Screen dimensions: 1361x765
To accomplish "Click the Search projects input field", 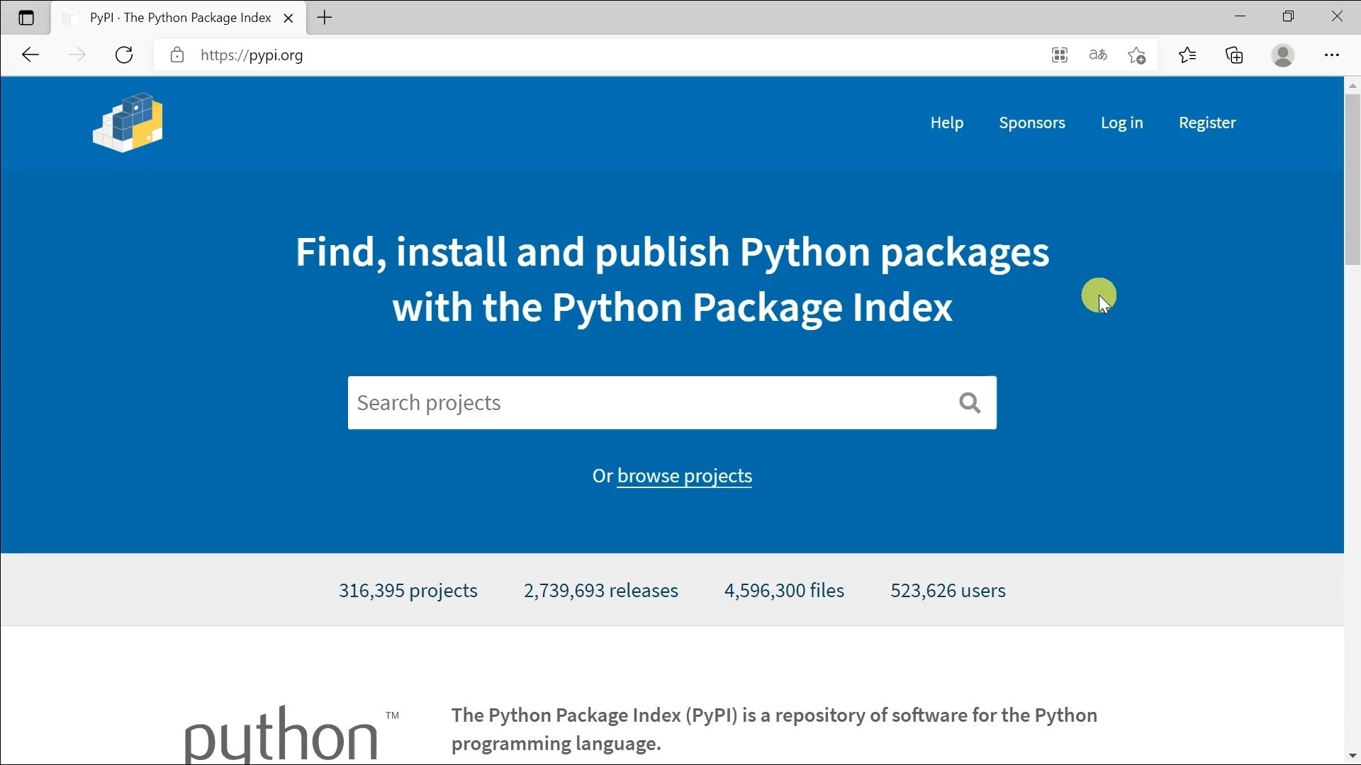I will point(638,402).
